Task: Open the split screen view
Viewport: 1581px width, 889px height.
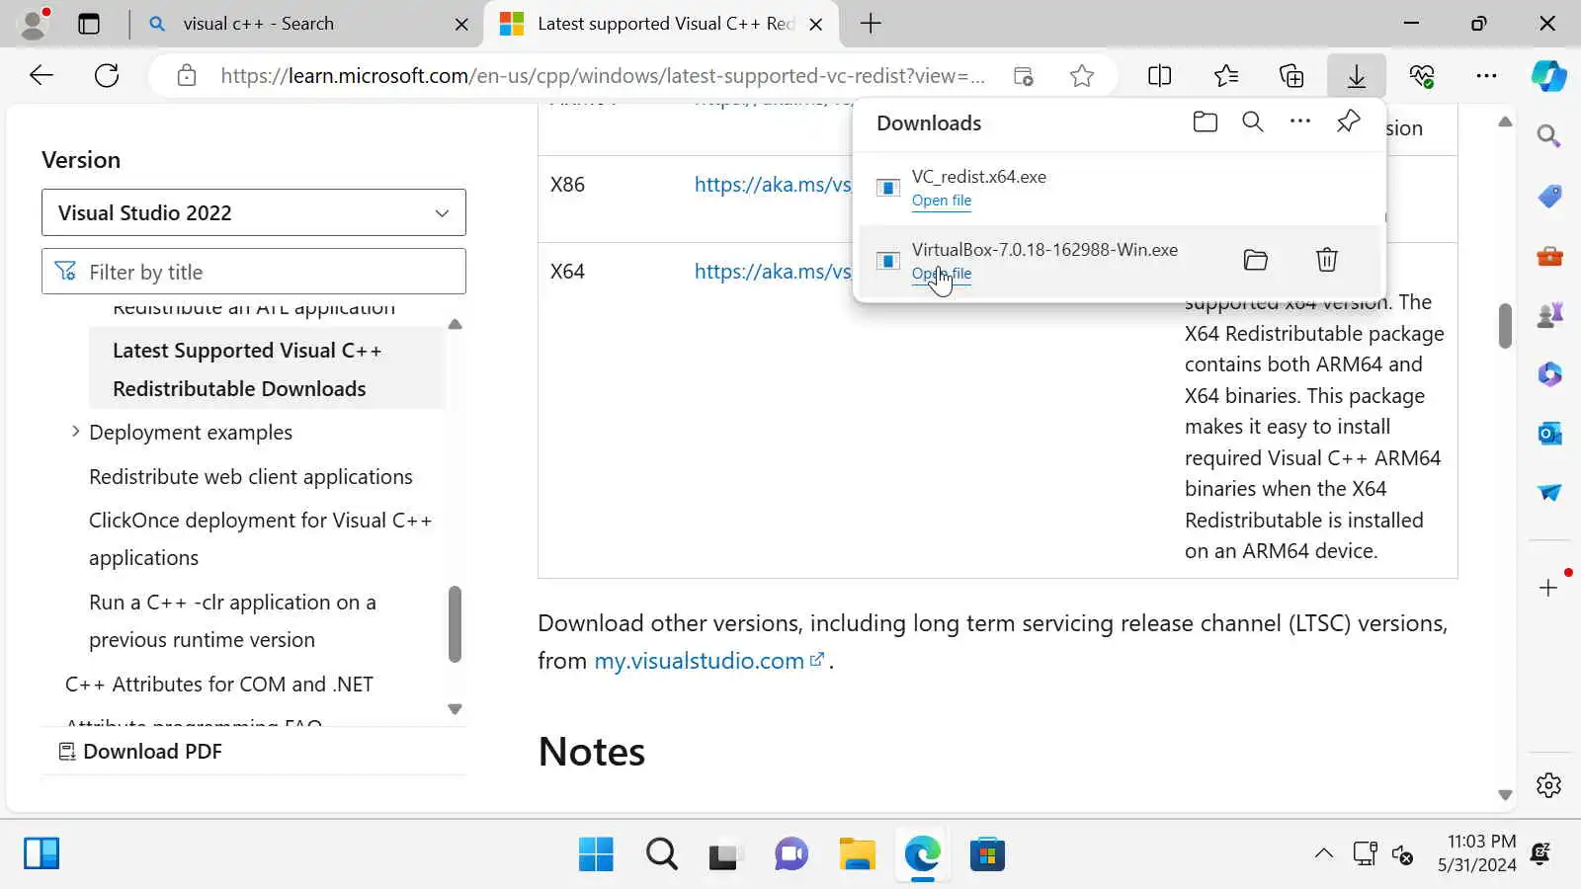Action: [1160, 75]
